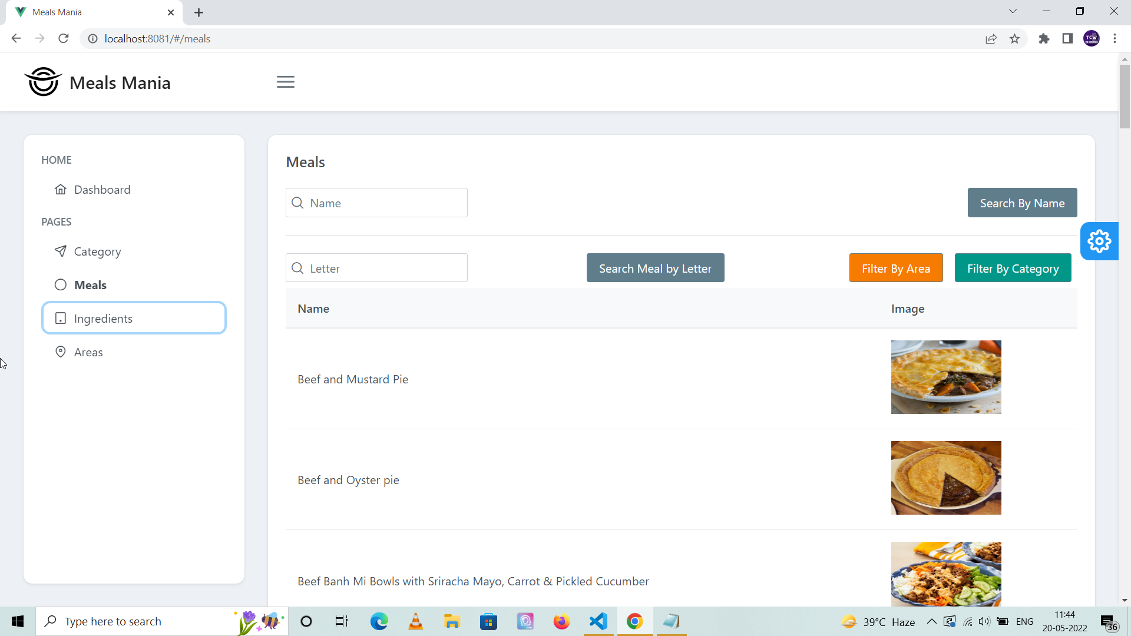Click the Filter By Category button
This screenshot has height=636, width=1131.
click(1012, 267)
